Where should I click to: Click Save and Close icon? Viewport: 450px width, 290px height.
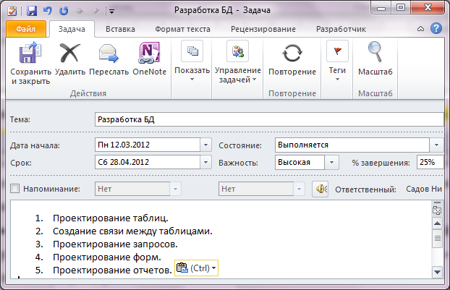click(30, 53)
